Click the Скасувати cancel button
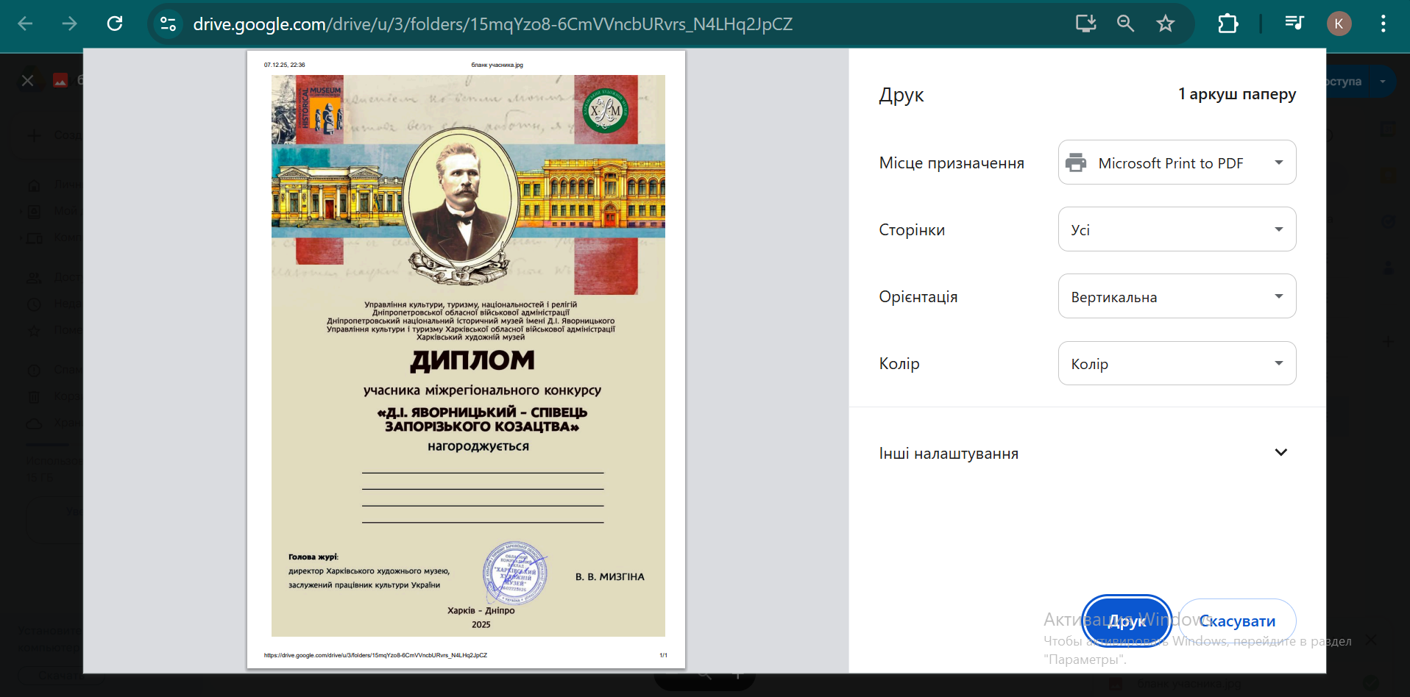 (1237, 621)
